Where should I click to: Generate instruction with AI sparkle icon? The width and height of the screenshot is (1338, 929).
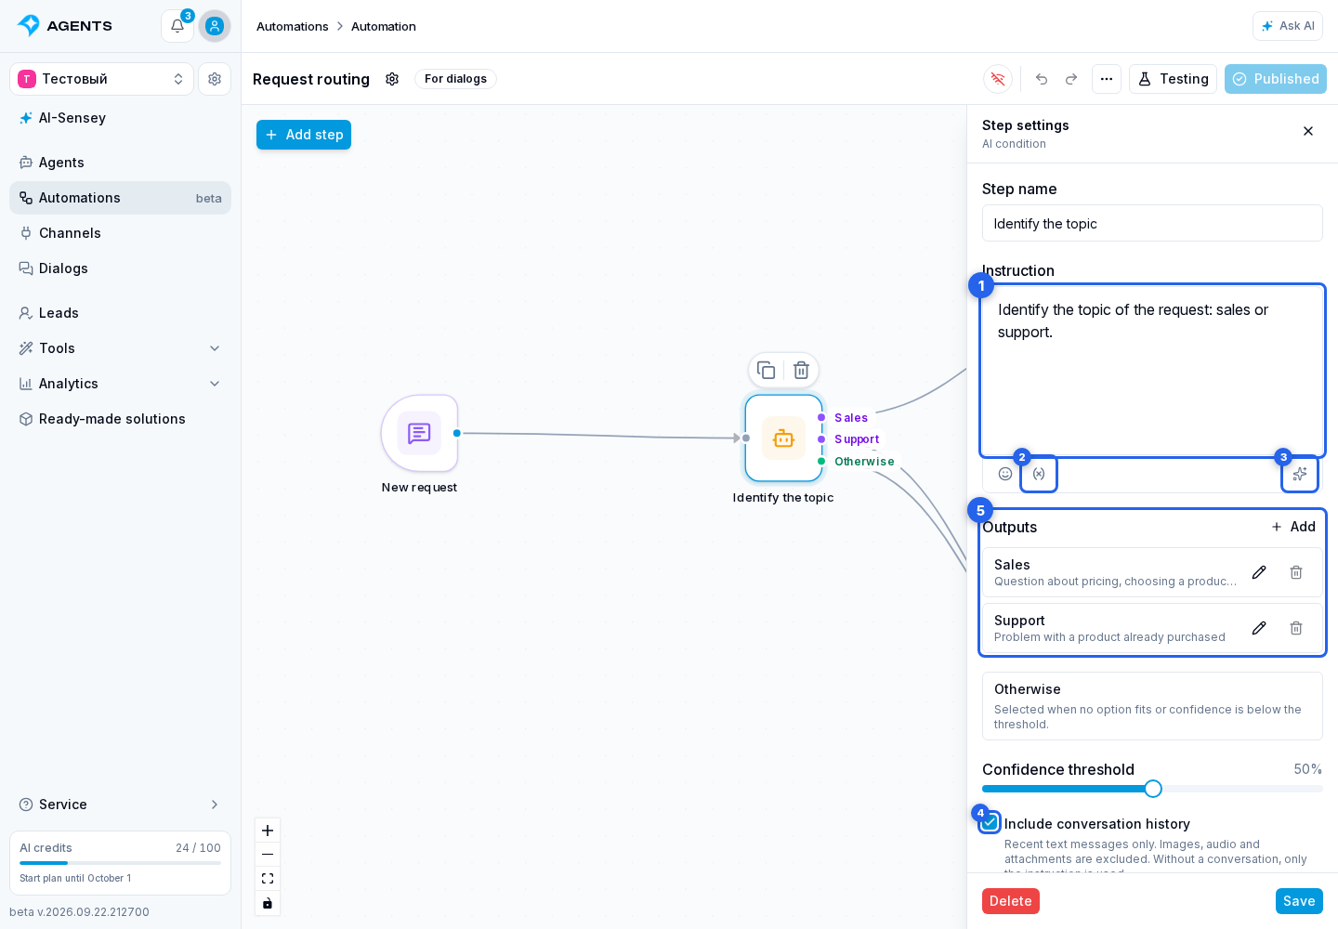[1300, 474]
